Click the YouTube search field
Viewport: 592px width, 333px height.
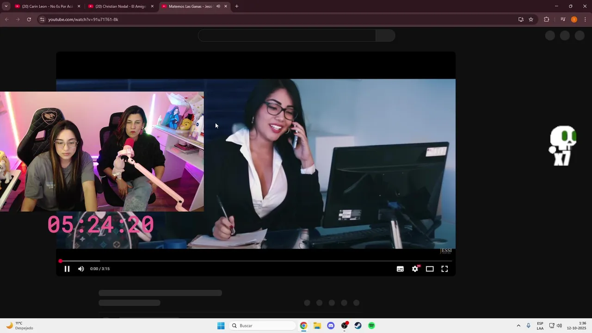287,36
